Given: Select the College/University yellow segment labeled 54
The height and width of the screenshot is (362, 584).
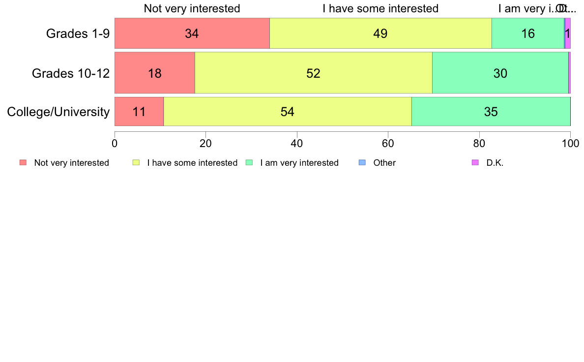Looking at the screenshot, I should point(288,112).
